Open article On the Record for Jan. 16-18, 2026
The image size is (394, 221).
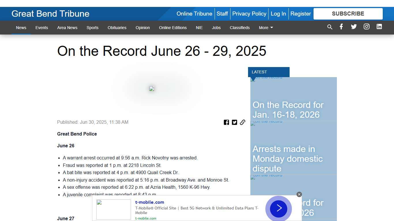(288, 110)
